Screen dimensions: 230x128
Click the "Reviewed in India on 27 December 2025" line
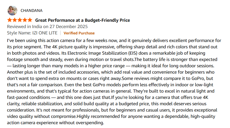click(47, 27)
